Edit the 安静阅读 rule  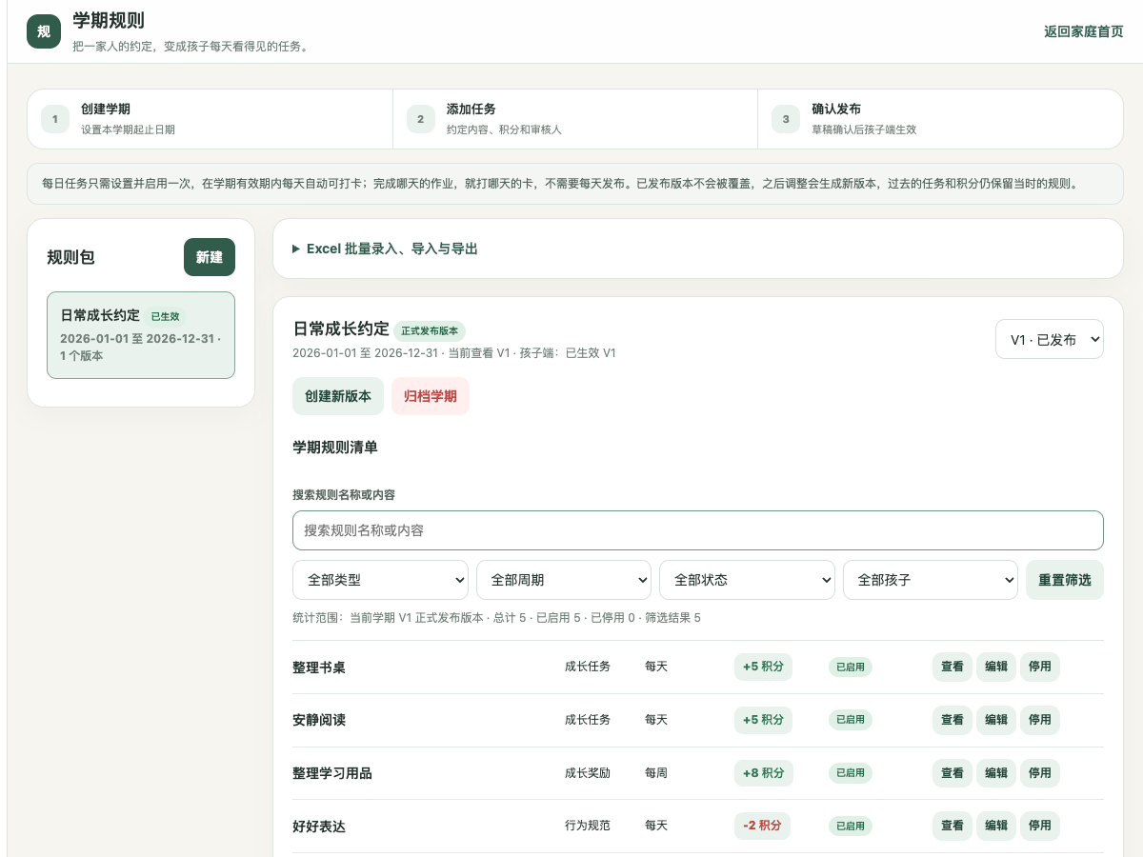pyautogui.click(x=996, y=720)
